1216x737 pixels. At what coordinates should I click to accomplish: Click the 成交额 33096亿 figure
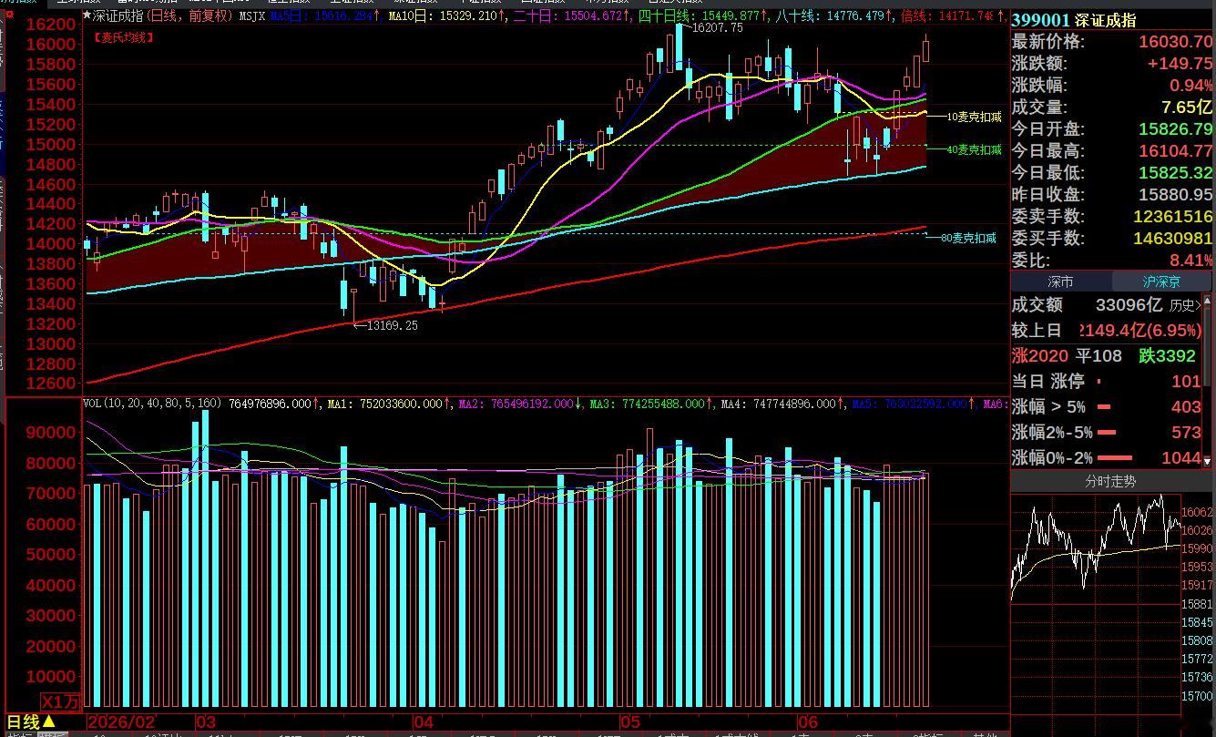(1129, 306)
